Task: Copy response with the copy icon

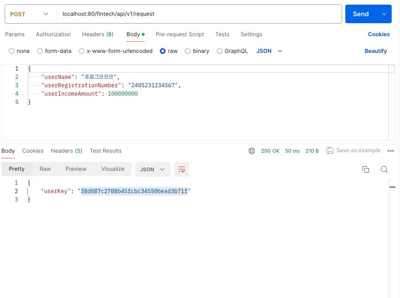Action: click(366, 169)
